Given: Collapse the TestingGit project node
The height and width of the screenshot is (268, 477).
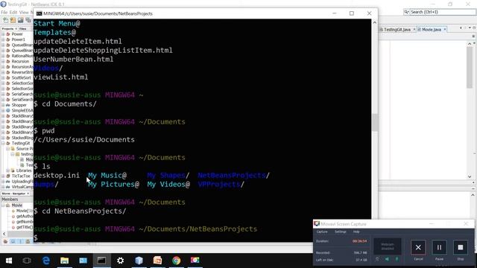Looking at the screenshot, I should coord(3,143).
